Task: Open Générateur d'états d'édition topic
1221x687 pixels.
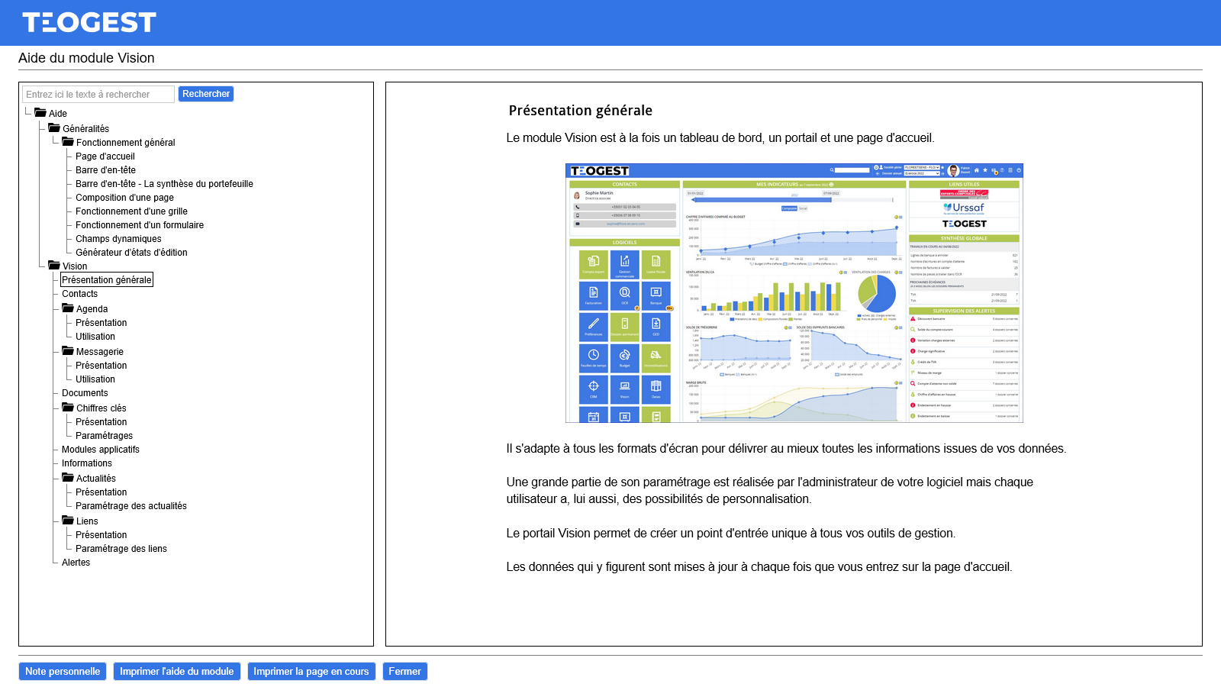Action: coord(131,253)
